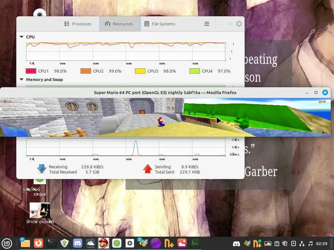Open the file manager from the taskbar
The image size is (334, 250).
[25, 243]
